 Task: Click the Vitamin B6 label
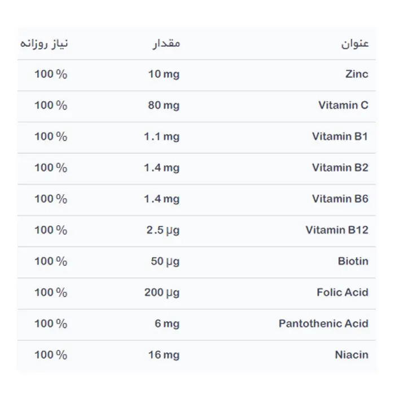click(x=340, y=199)
